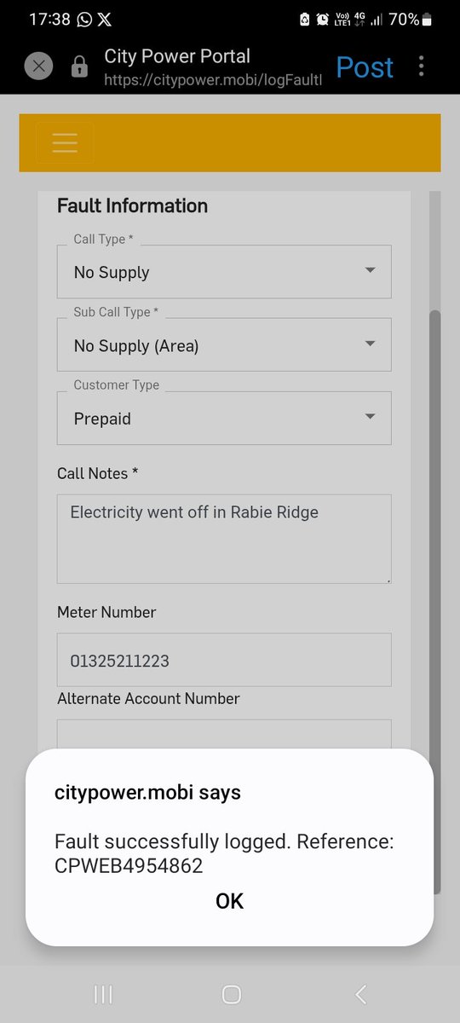Expand the Sub Call Type dropdown
Viewport: 460px width, 1023px height.
click(224, 344)
